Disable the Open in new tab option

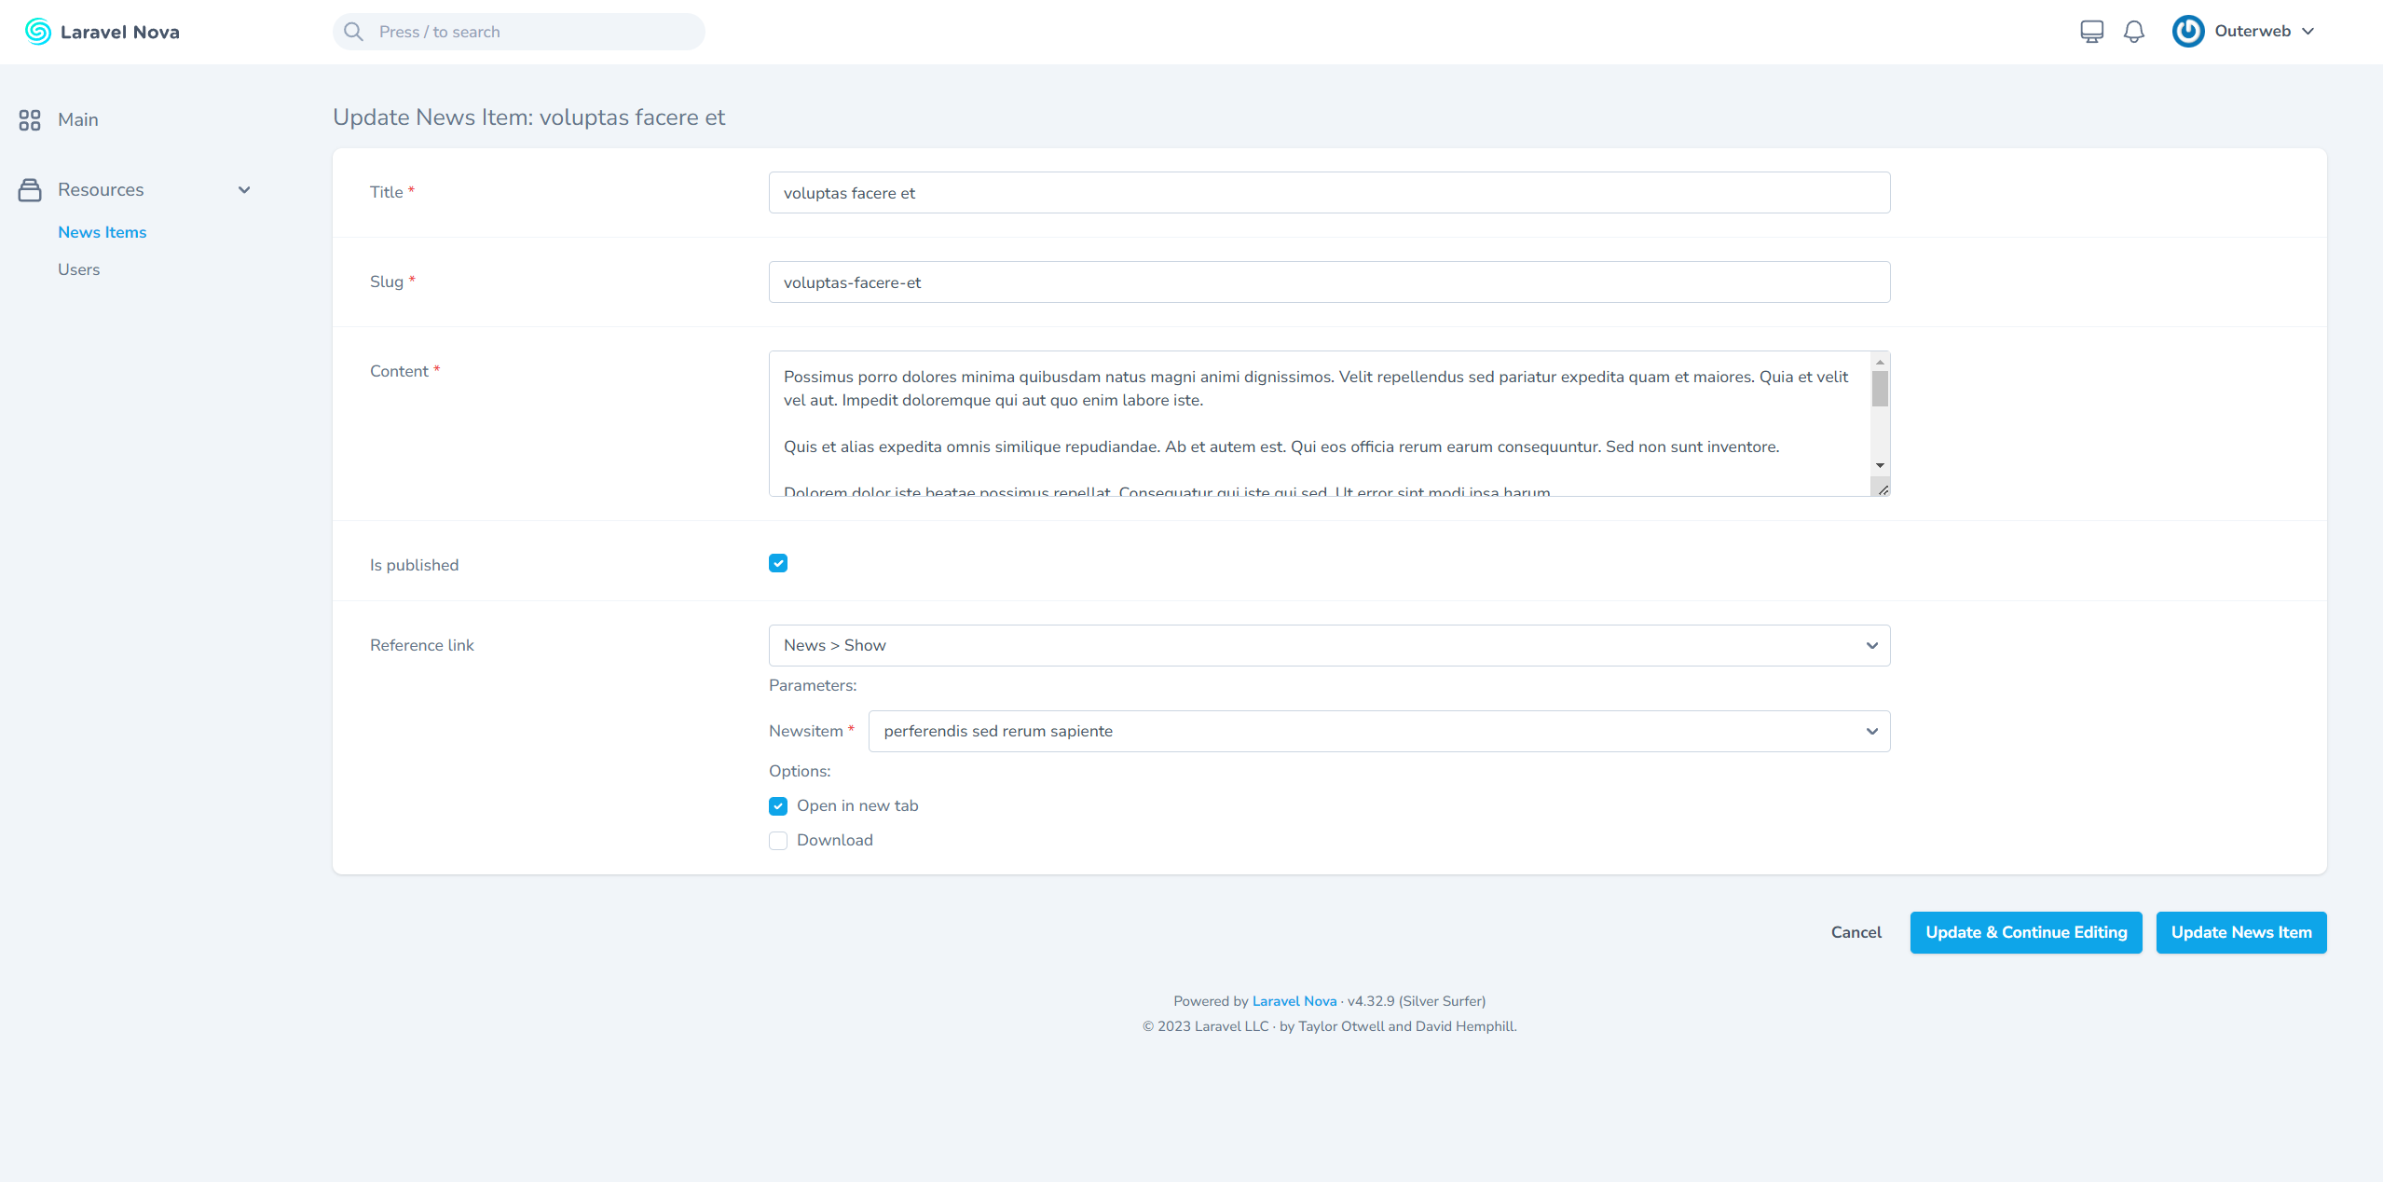778,805
